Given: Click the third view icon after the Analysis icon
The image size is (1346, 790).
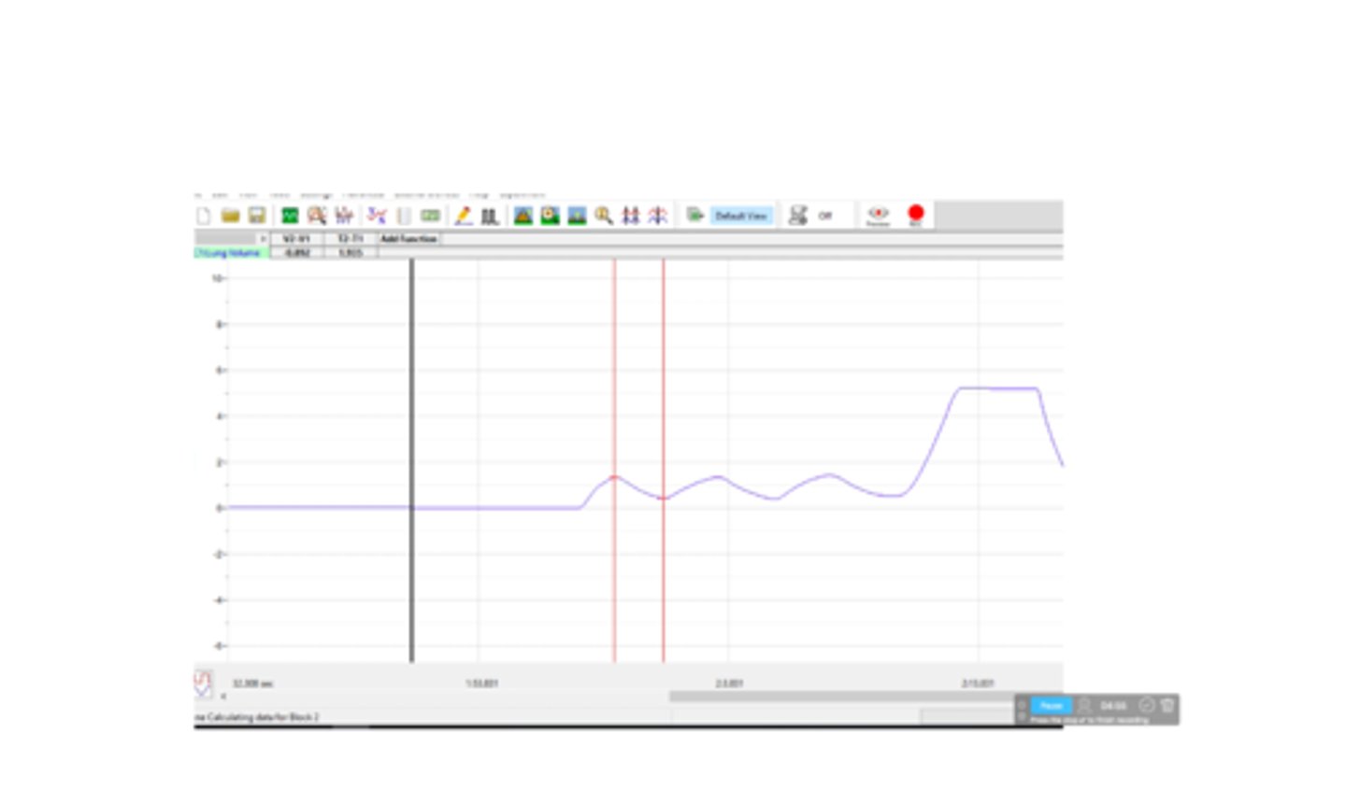Looking at the screenshot, I should 344,216.
